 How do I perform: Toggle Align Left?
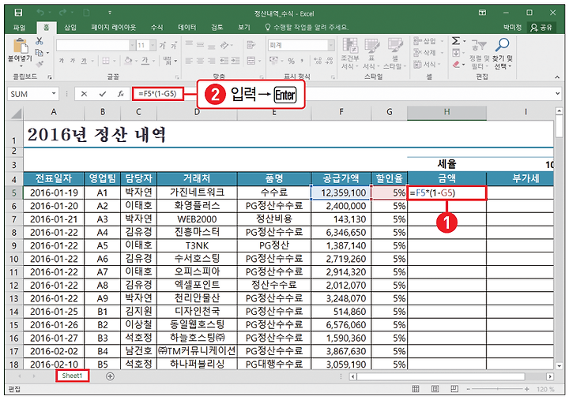pyautogui.click(x=189, y=61)
